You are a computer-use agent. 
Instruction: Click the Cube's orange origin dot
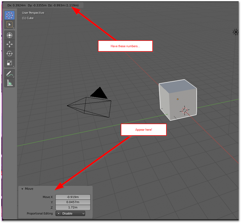tap(178, 99)
